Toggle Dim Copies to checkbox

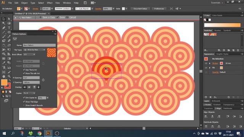[24, 97]
